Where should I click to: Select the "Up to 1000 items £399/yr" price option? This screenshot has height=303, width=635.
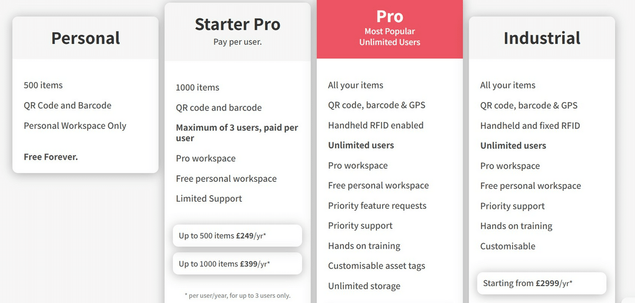237,264
